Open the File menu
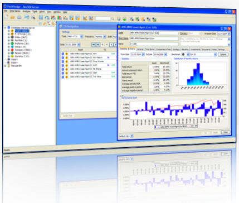The height and width of the screenshot is (203, 239). pos(6,11)
